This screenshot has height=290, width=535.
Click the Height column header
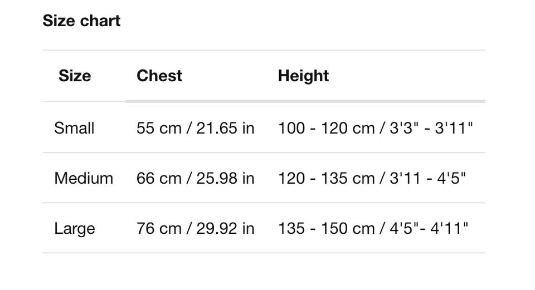click(303, 76)
